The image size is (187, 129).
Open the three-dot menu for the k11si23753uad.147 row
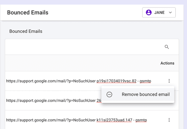coord(169,120)
